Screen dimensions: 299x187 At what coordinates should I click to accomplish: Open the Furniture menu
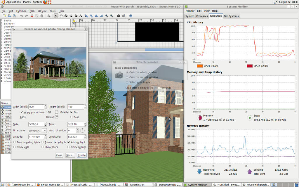point(21,11)
